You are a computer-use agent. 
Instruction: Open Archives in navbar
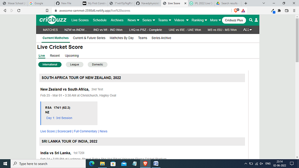tap(117, 20)
